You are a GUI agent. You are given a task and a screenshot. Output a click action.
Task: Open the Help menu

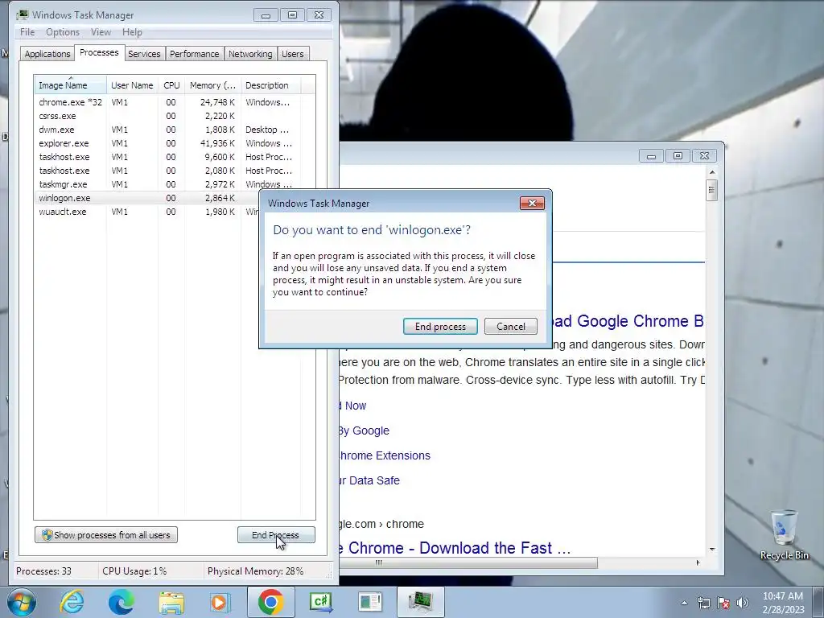[x=133, y=32]
